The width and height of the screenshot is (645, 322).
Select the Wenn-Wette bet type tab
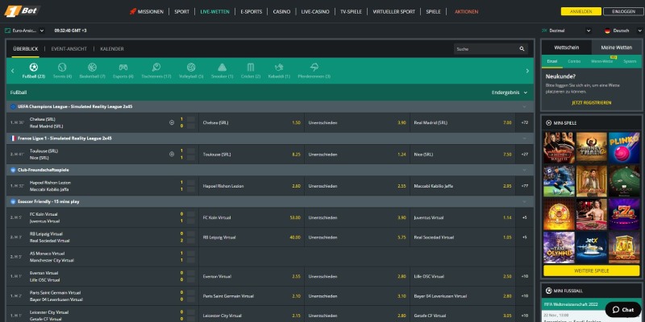[601, 61]
